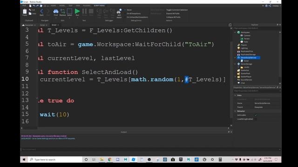The image size is (298, 167).
Task: Switch to the TEST ribbon tab
Action: 70,6
